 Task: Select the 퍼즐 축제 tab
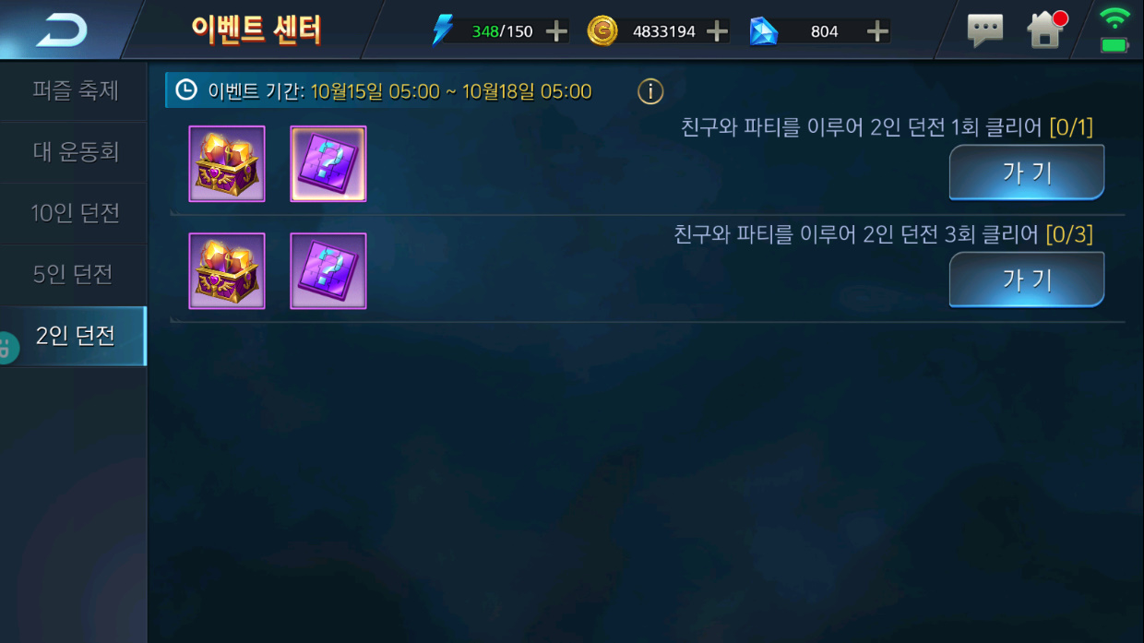tap(74, 90)
